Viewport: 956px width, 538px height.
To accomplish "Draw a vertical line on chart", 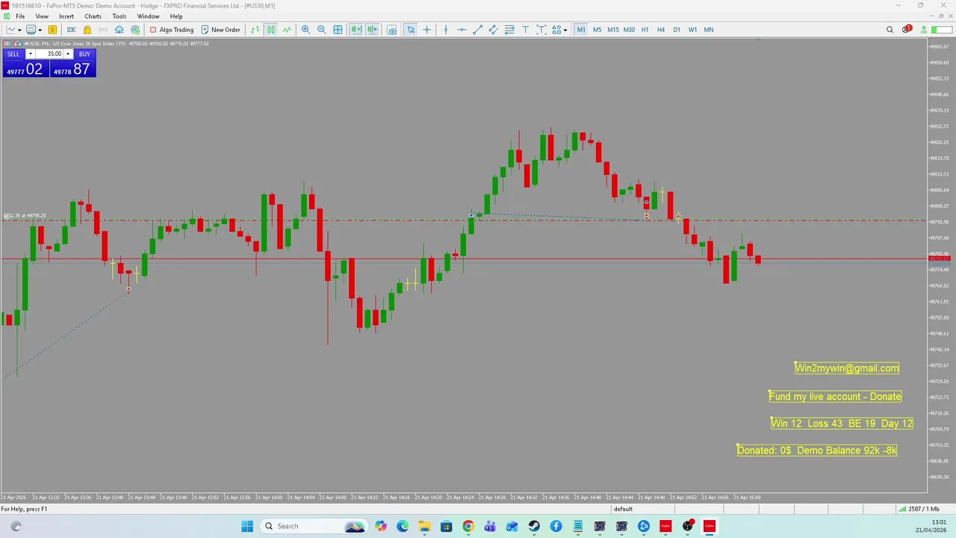I will tap(446, 30).
